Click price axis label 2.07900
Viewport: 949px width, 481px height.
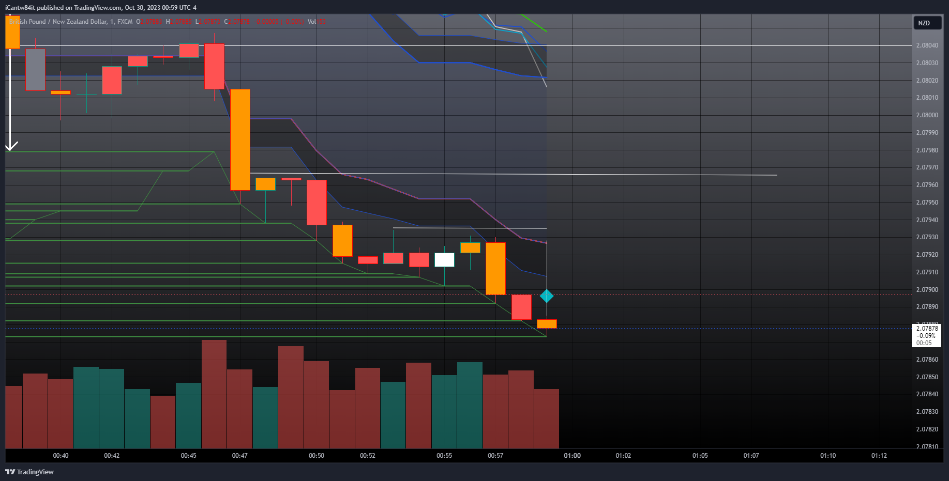point(927,290)
